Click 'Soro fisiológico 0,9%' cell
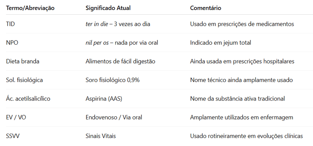The width and height of the screenshot is (313, 146). (x=113, y=80)
